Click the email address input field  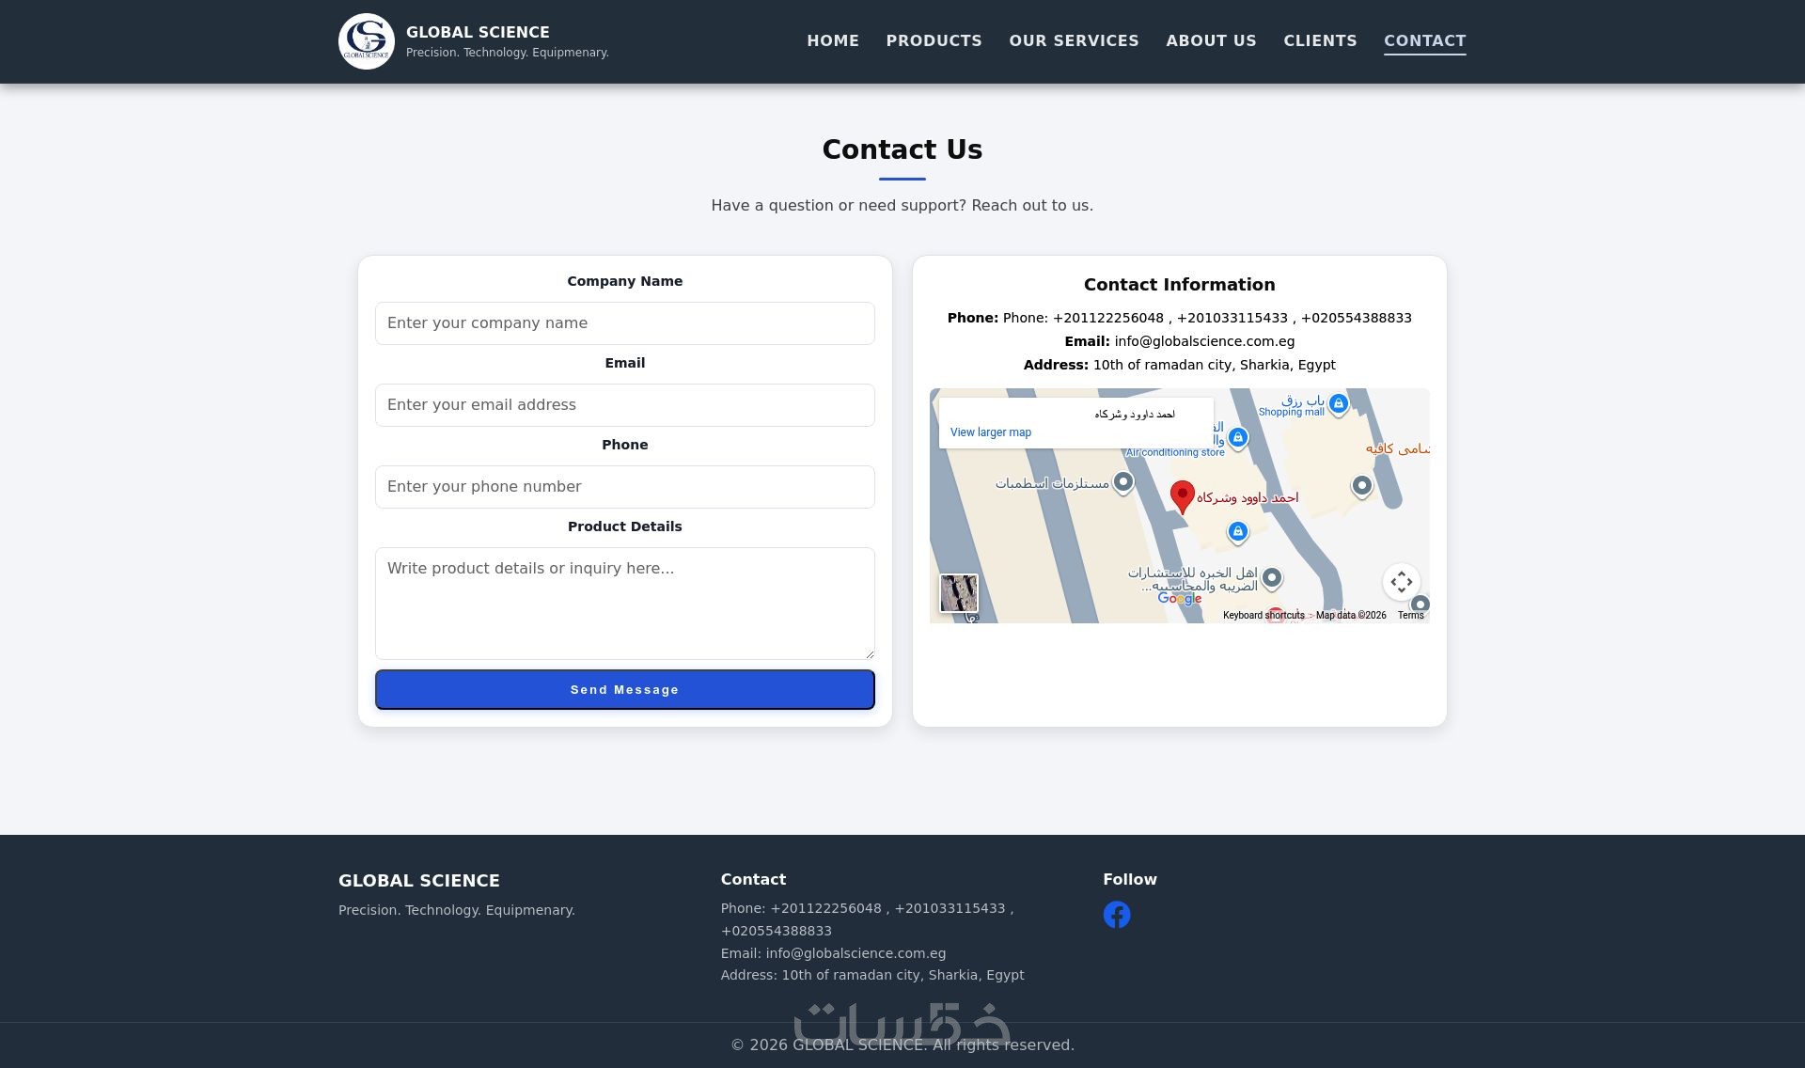coord(624,405)
